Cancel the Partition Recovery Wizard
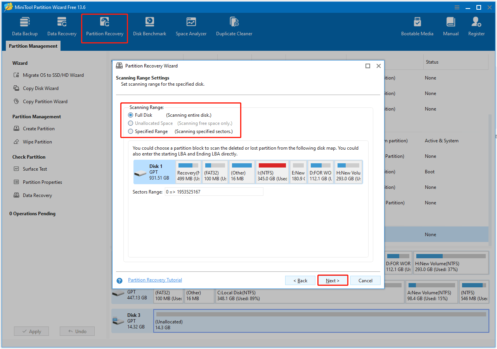Screen dimensions: 497x349 coord(365,280)
